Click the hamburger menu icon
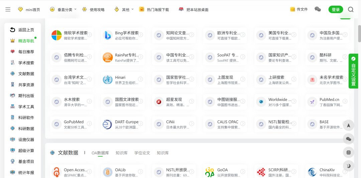 tap(8, 9)
